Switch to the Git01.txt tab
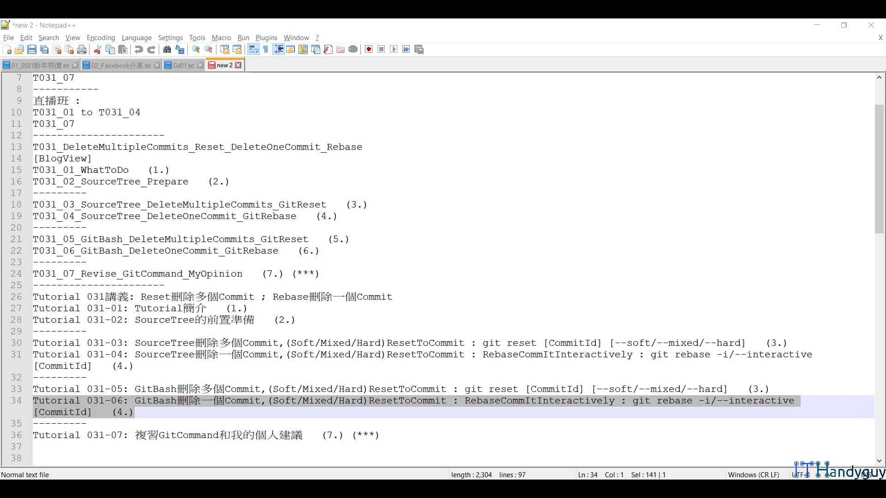 click(x=183, y=65)
